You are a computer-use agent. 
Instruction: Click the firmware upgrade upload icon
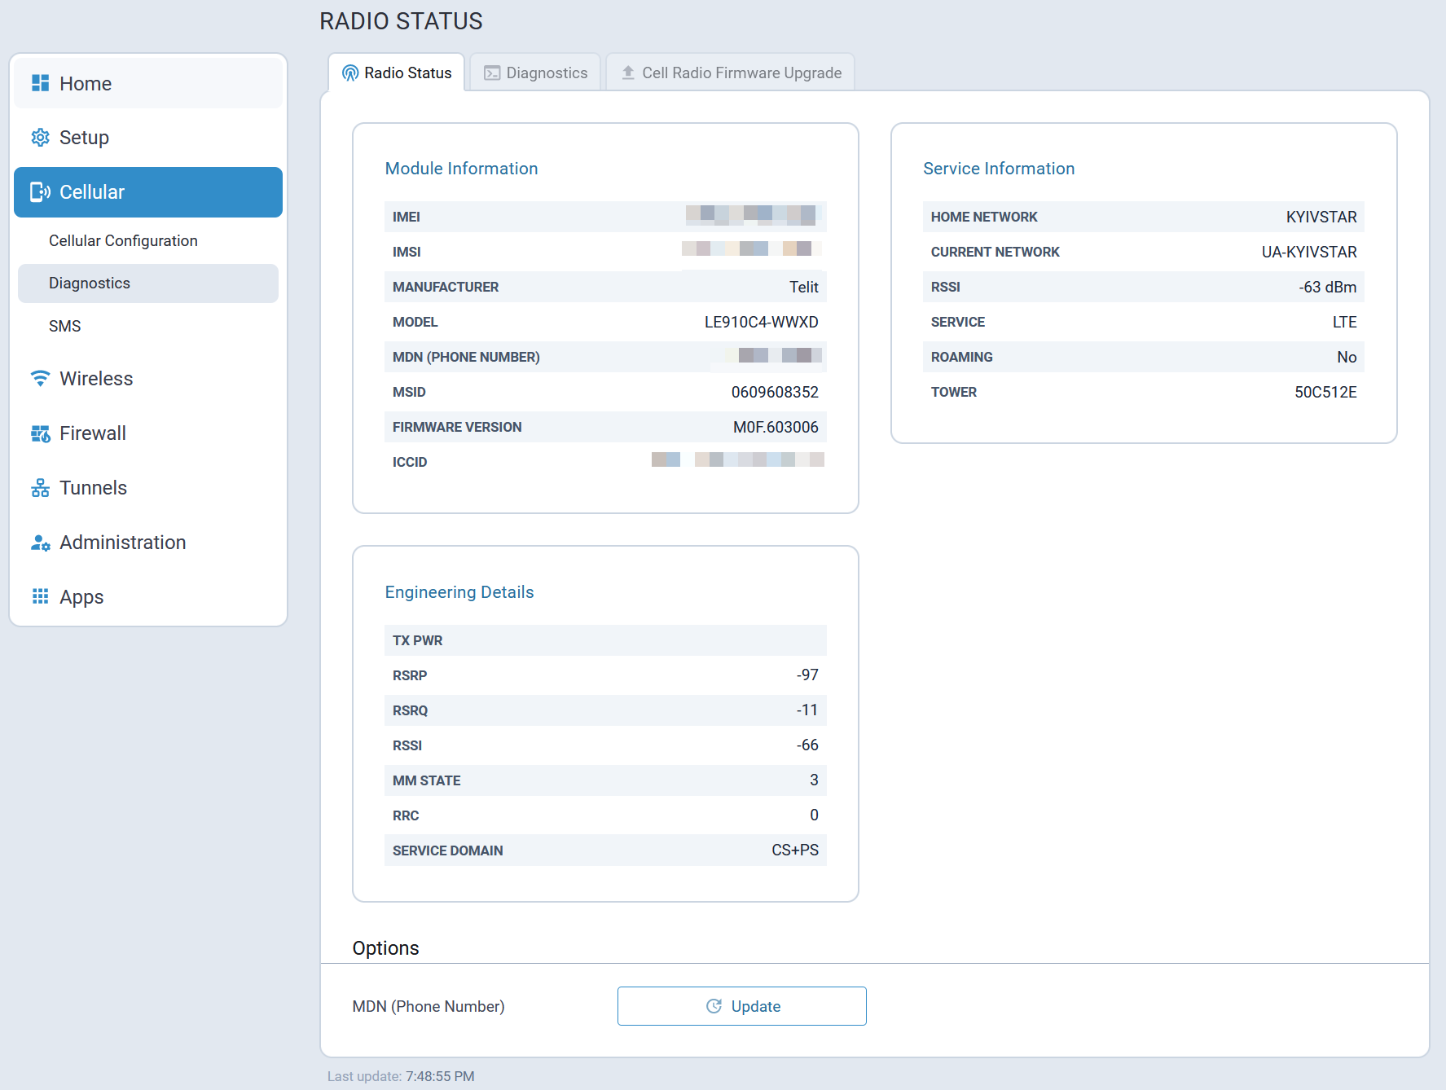coord(628,73)
